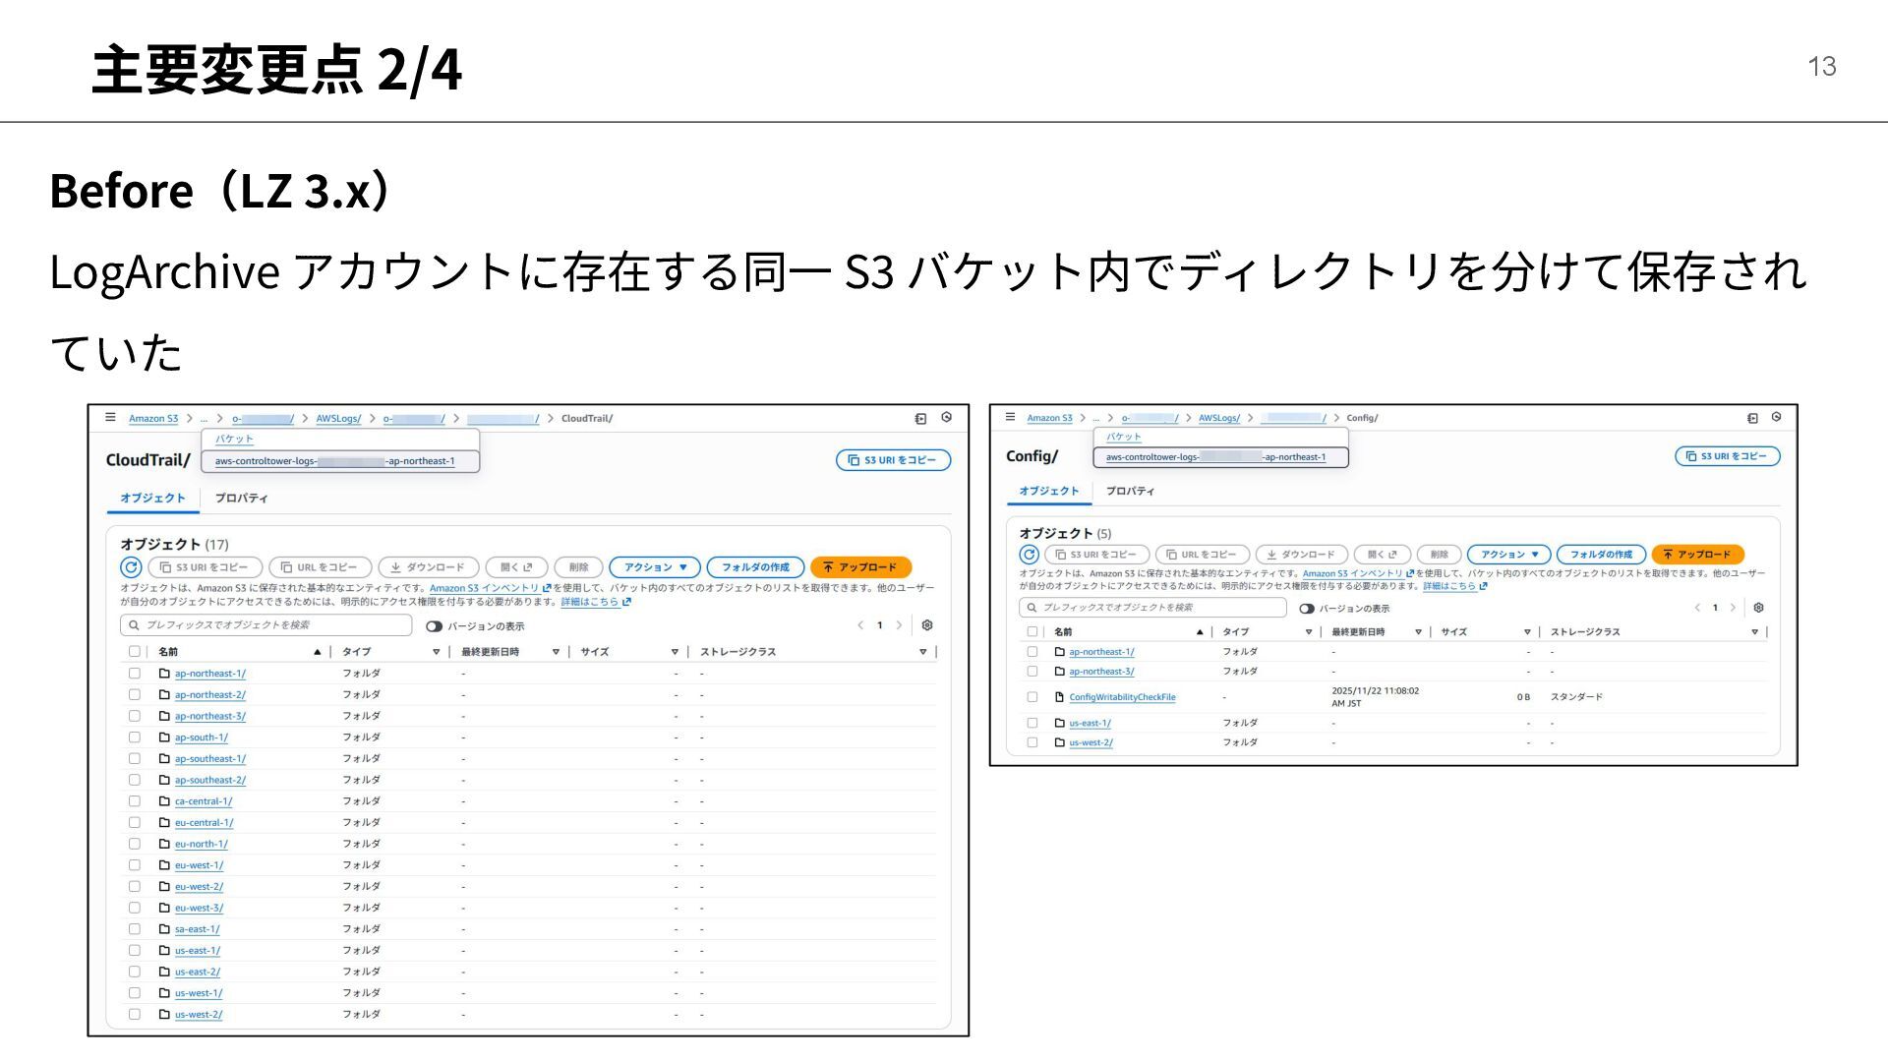Click folder icon of ap-south-1/ row
The width and height of the screenshot is (1888, 1062).
coord(164,737)
